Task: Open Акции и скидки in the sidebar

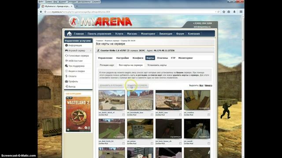Action: tap(76, 71)
